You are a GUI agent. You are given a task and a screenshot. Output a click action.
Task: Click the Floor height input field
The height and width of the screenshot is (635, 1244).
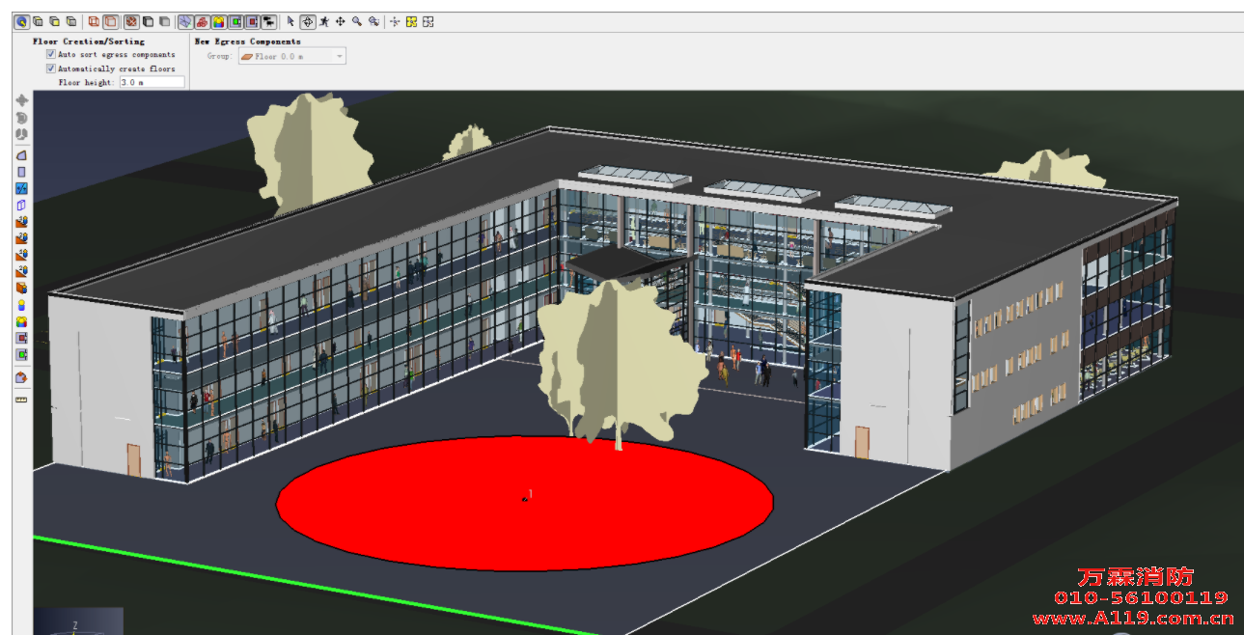point(152,83)
